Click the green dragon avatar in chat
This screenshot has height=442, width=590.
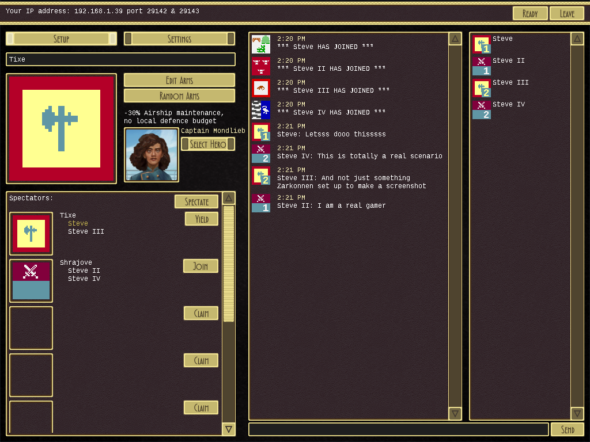tap(261, 44)
